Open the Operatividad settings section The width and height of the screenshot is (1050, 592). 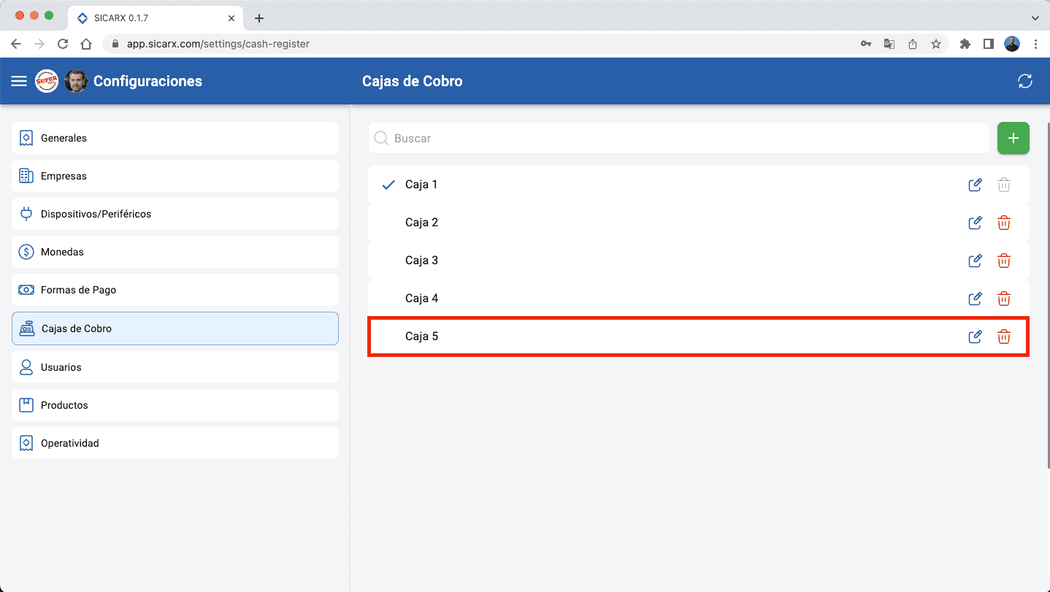[26, 443]
